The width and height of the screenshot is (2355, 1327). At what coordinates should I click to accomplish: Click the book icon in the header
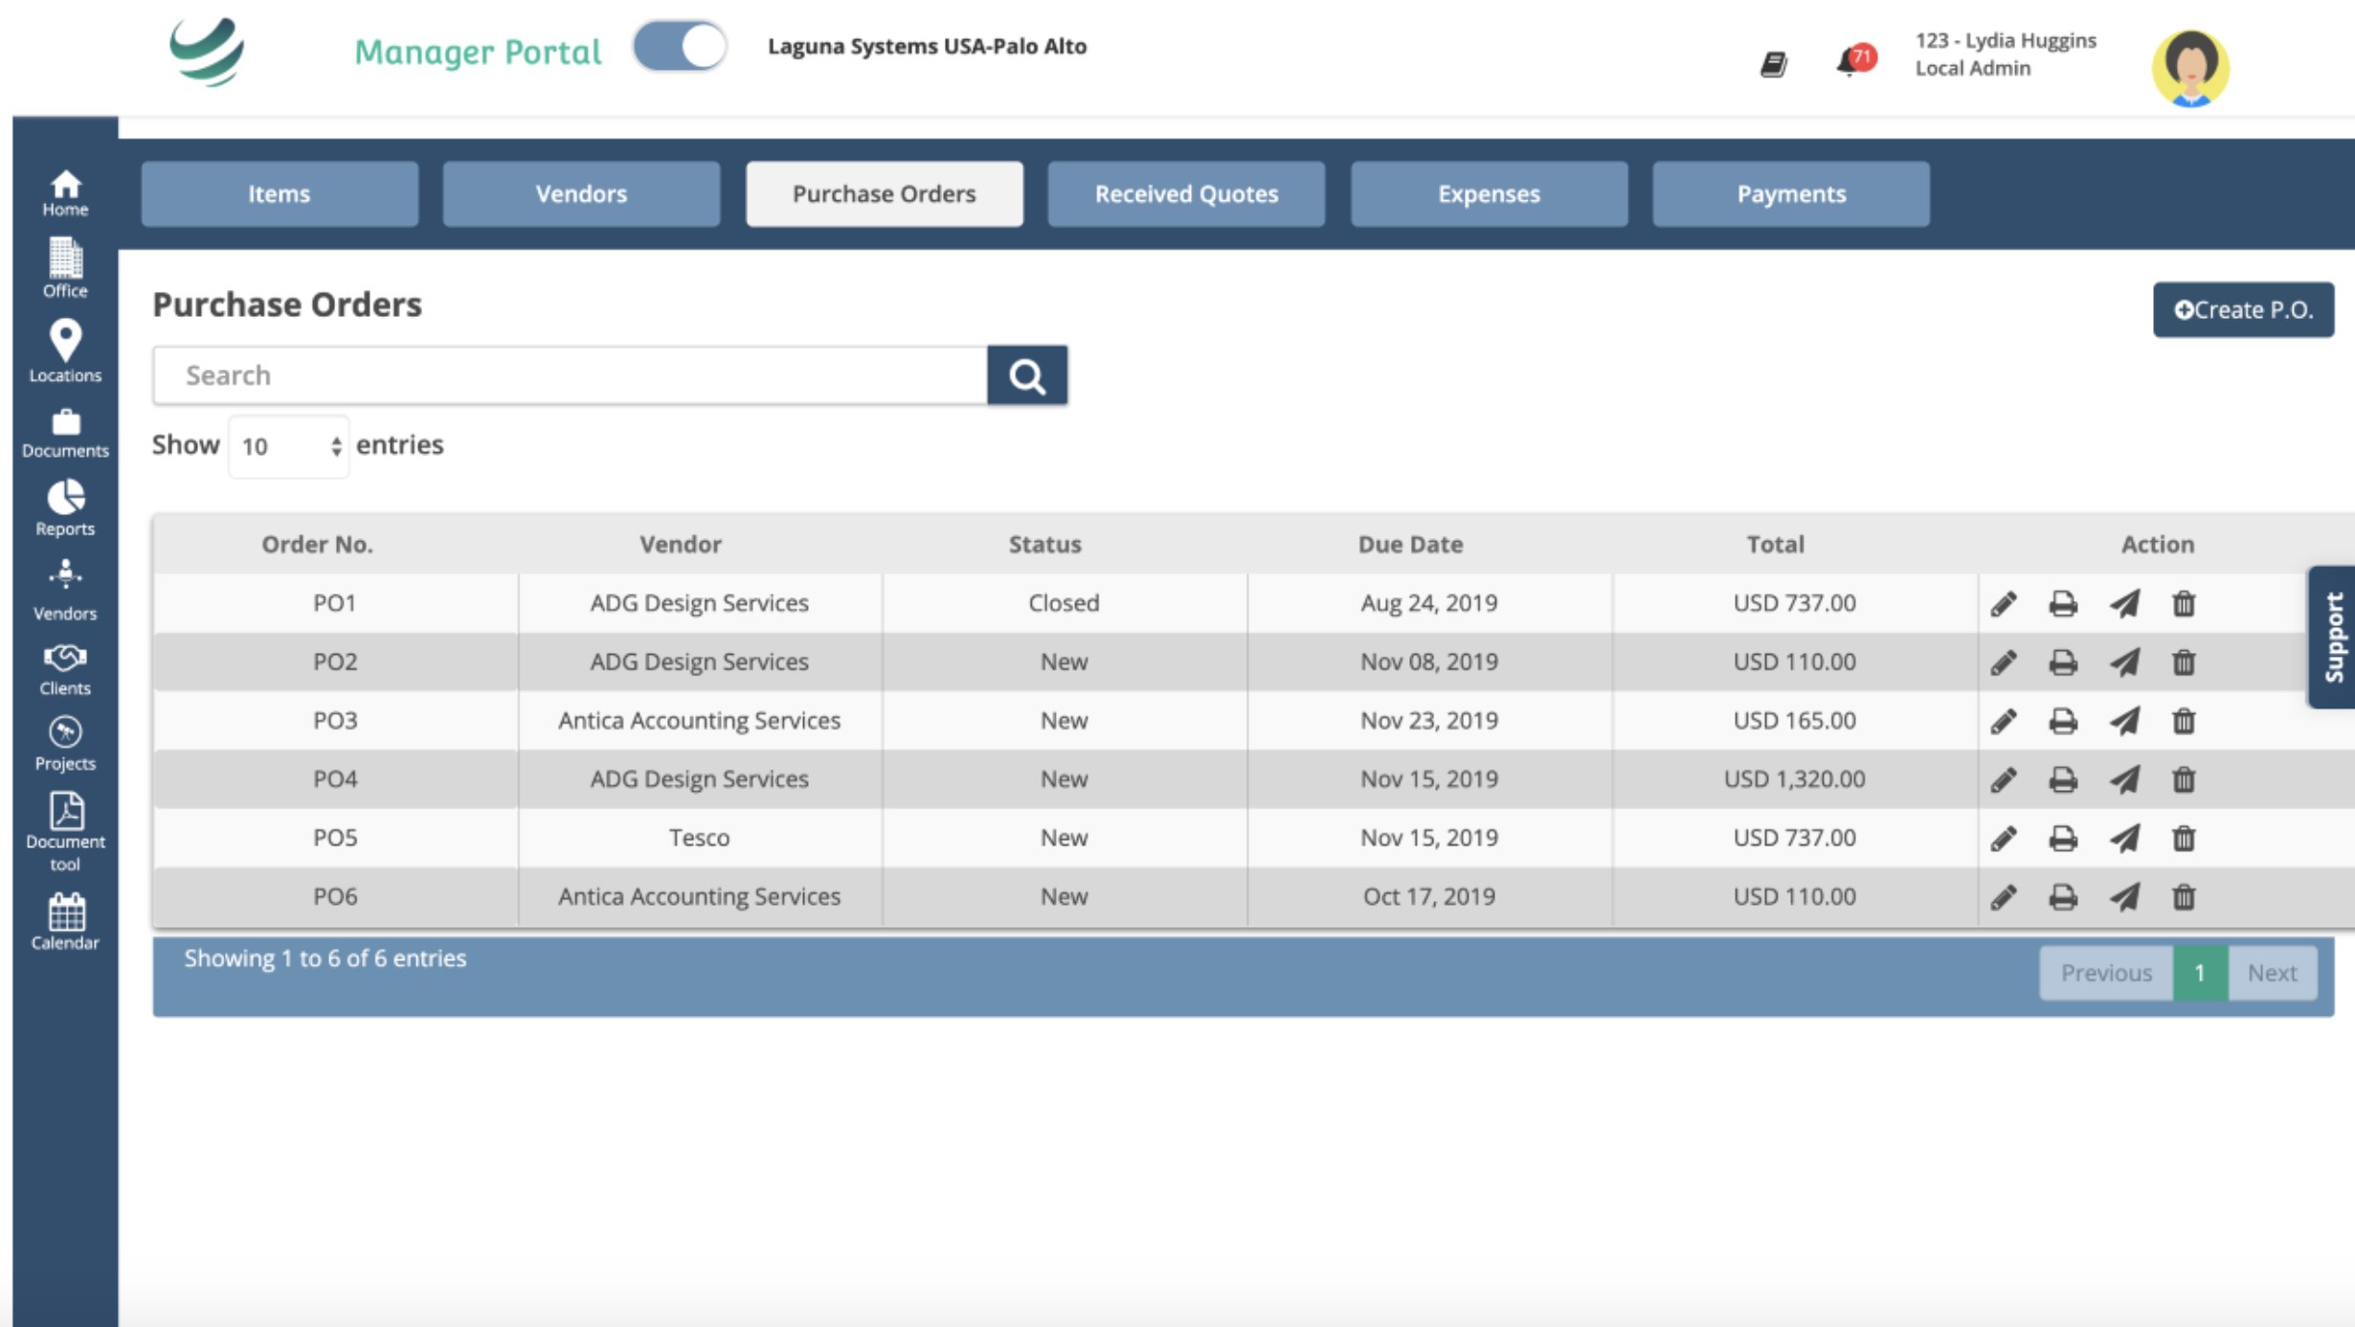[1773, 64]
